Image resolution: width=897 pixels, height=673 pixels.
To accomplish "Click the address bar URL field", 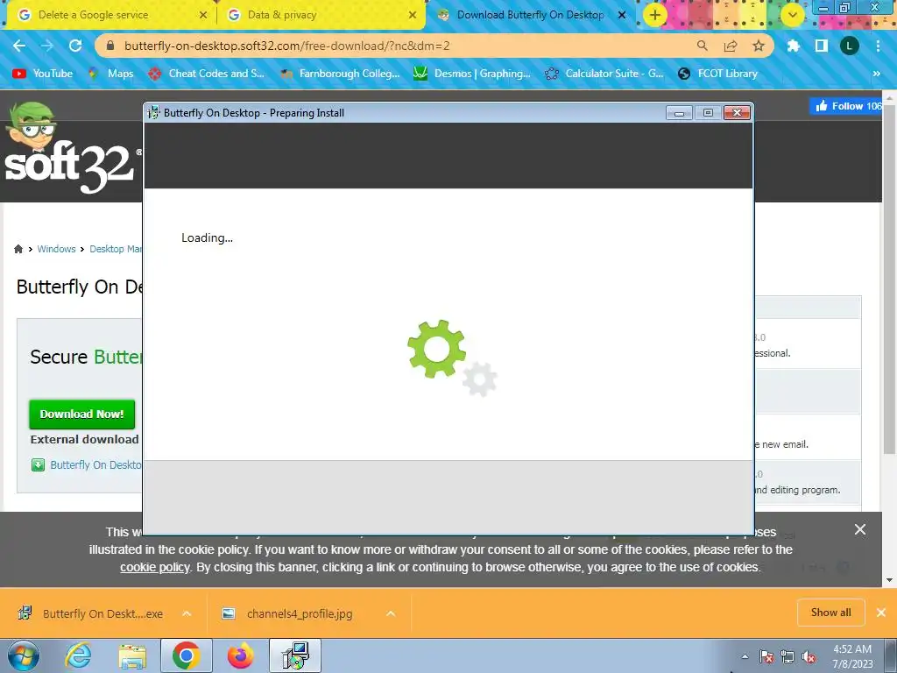I will (400, 46).
